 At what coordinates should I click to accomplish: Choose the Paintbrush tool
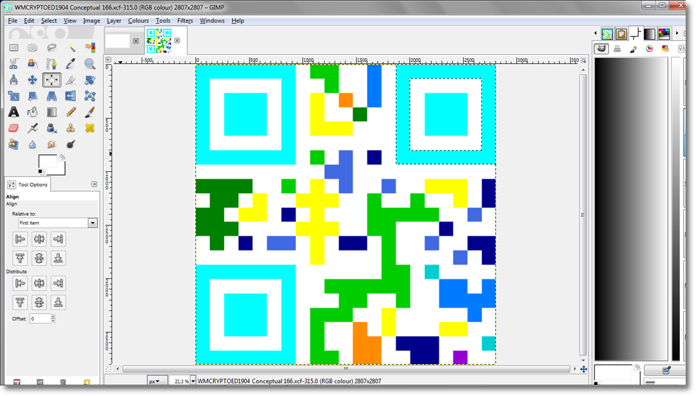[x=90, y=112]
